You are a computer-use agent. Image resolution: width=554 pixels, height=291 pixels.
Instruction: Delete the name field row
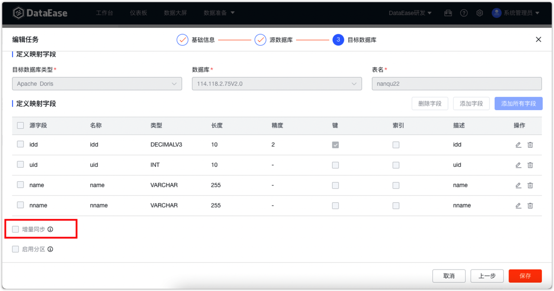[x=530, y=185]
